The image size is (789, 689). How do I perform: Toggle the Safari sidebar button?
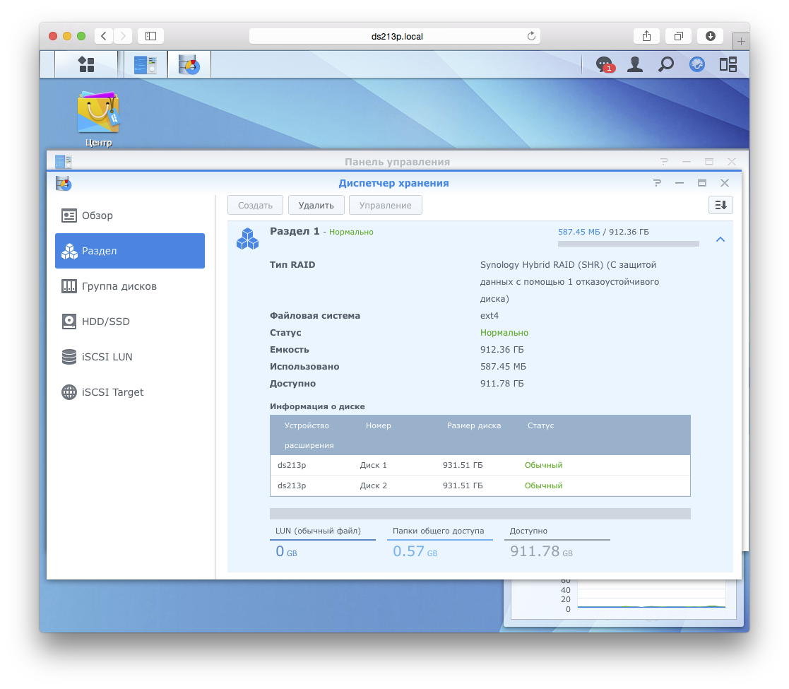(x=150, y=36)
